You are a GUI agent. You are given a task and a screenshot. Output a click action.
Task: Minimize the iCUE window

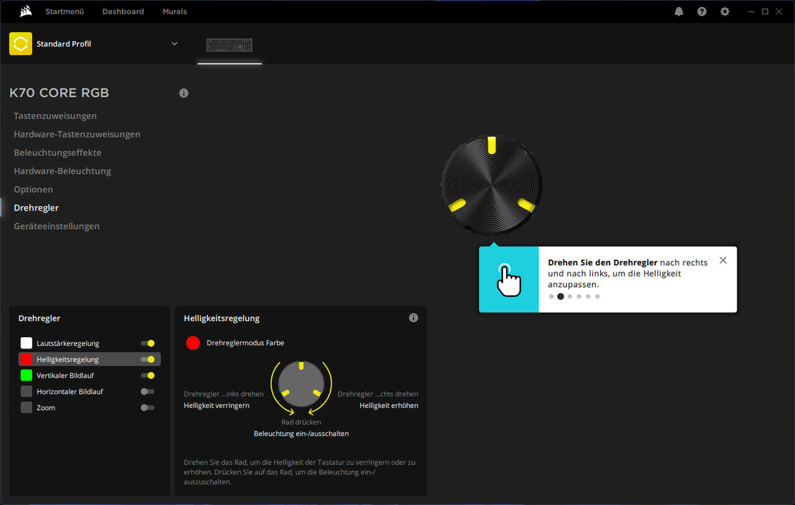pos(752,11)
